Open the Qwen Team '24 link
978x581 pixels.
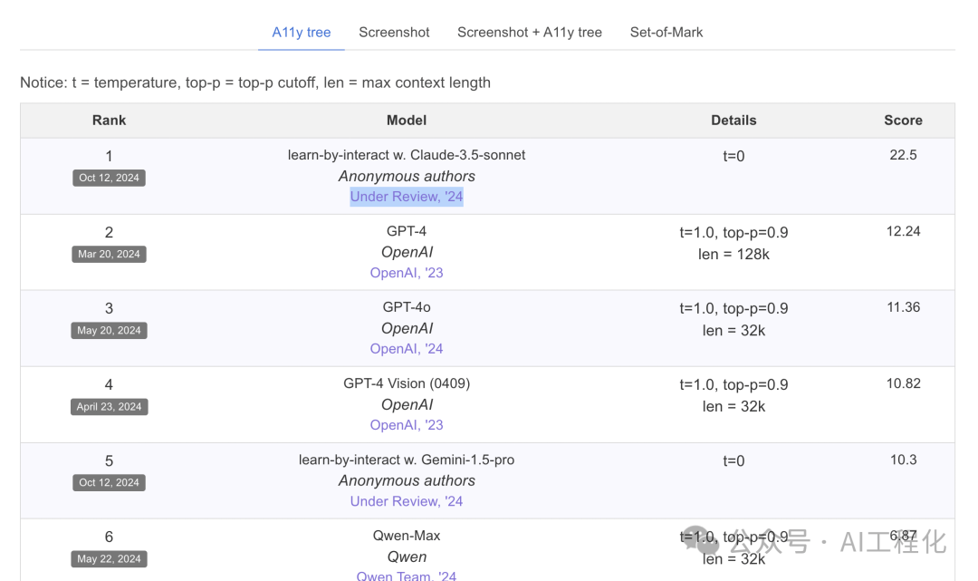tap(407, 576)
